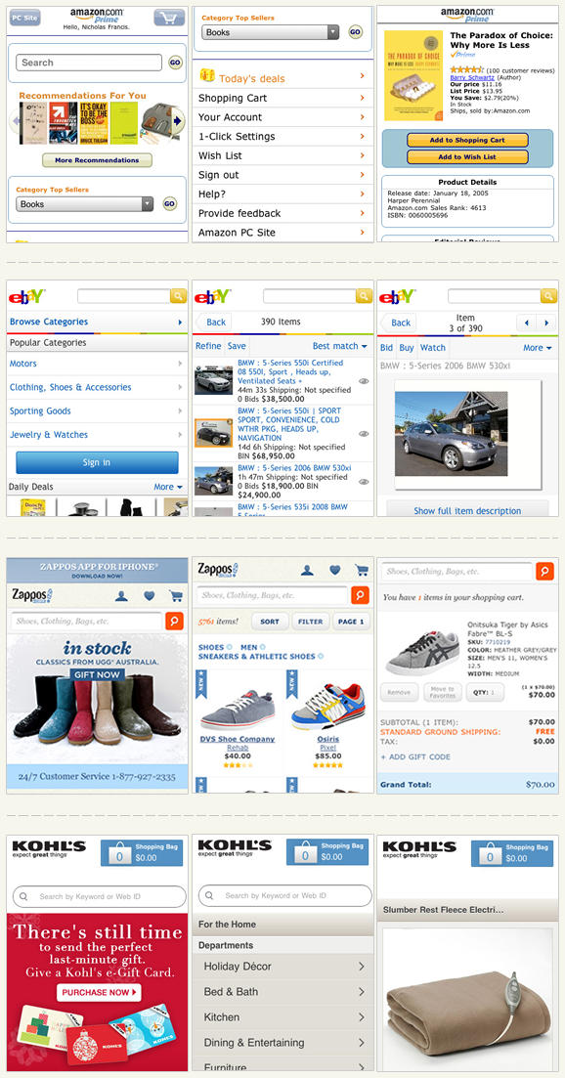The height and width of the screenshot is (1078, 565).
Task: Click Remove button in Zappos cart
Action: (x=399, y=692)
